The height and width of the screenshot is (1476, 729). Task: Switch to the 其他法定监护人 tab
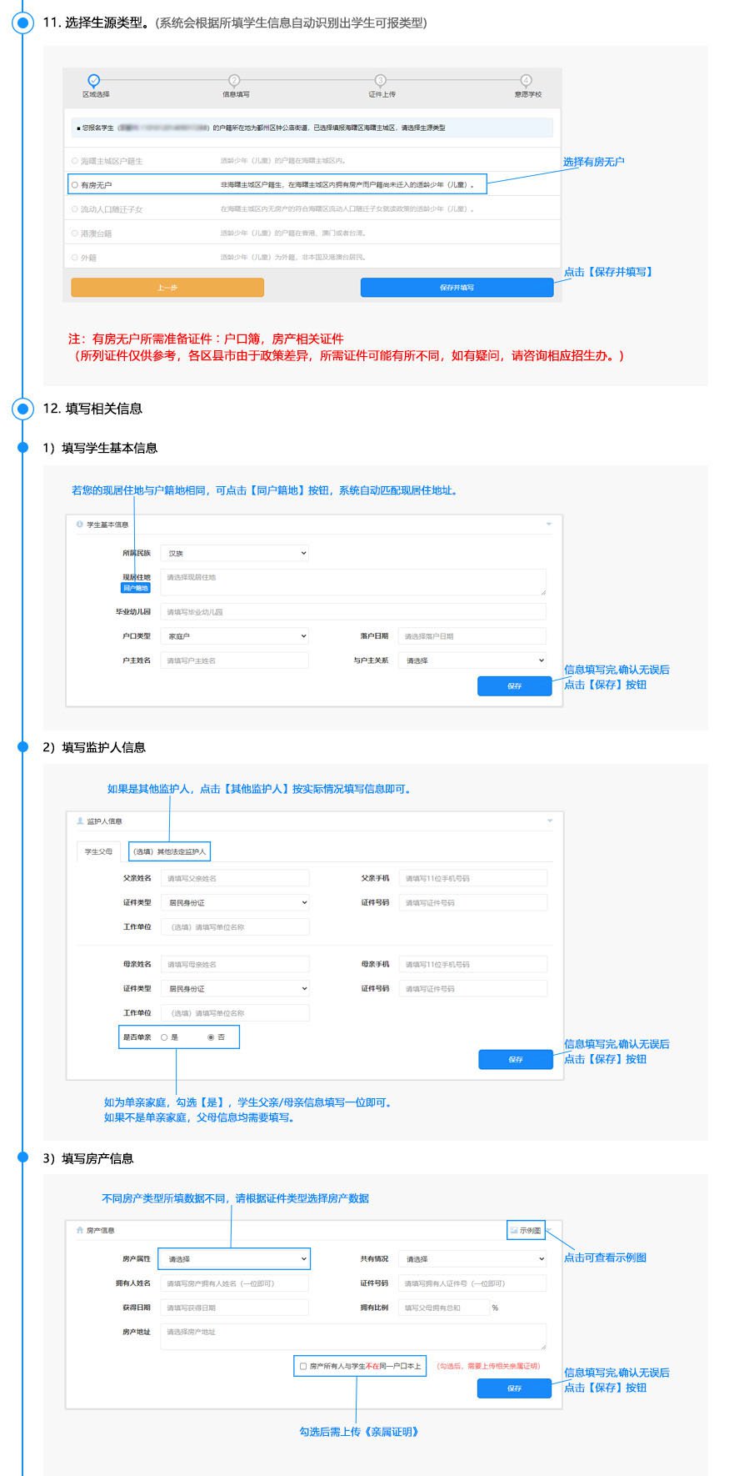click(169, 851)
